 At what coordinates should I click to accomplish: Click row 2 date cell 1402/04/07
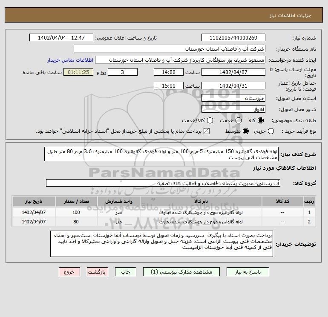point(34,222)
